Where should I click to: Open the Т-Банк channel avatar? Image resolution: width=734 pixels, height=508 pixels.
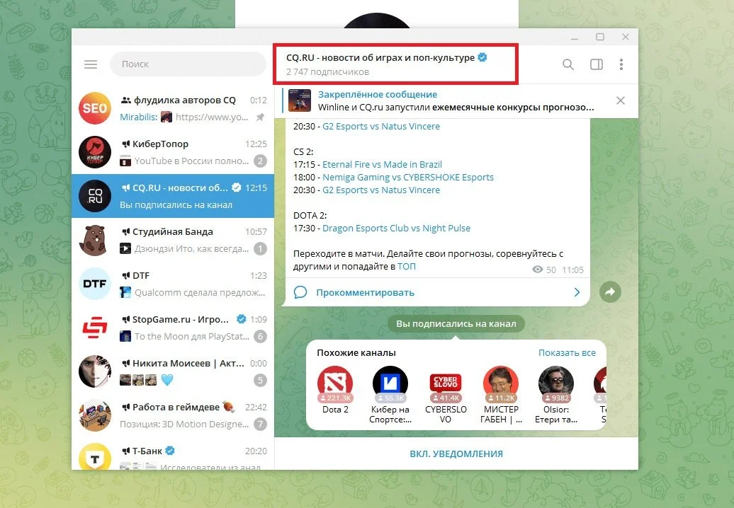click(x=94, y=456)
